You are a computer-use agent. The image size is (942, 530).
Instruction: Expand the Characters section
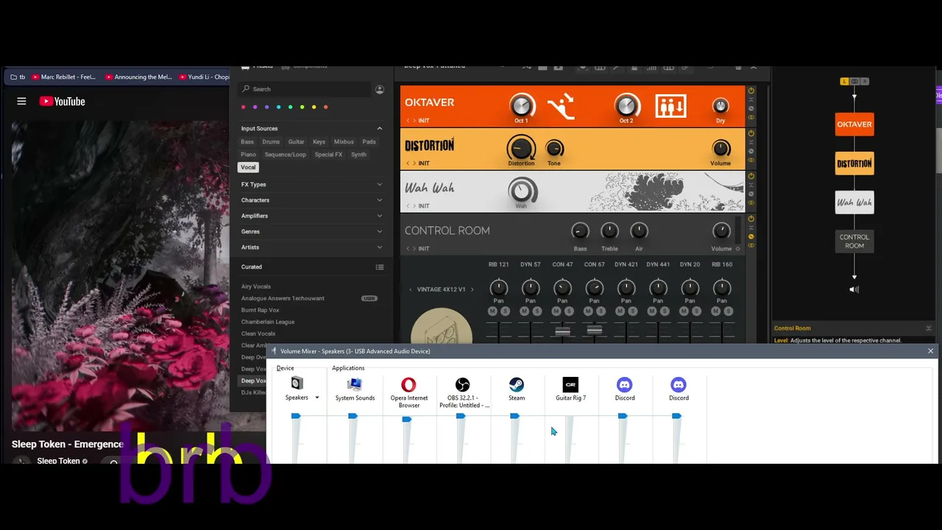380,200
